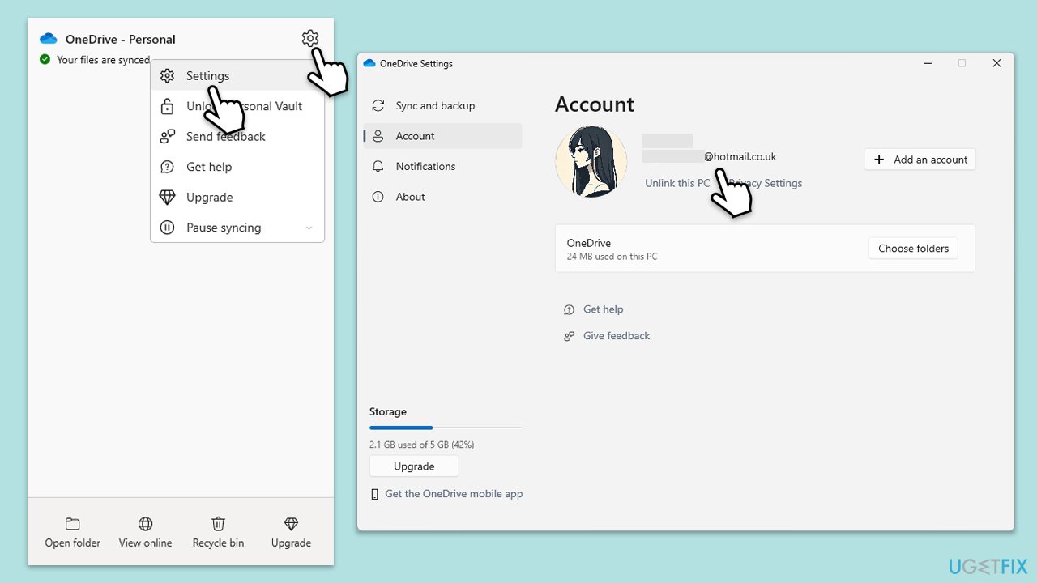Click the View online globe icon
1037x583 pixels.
pyautogui.click(x=145, y=524)
